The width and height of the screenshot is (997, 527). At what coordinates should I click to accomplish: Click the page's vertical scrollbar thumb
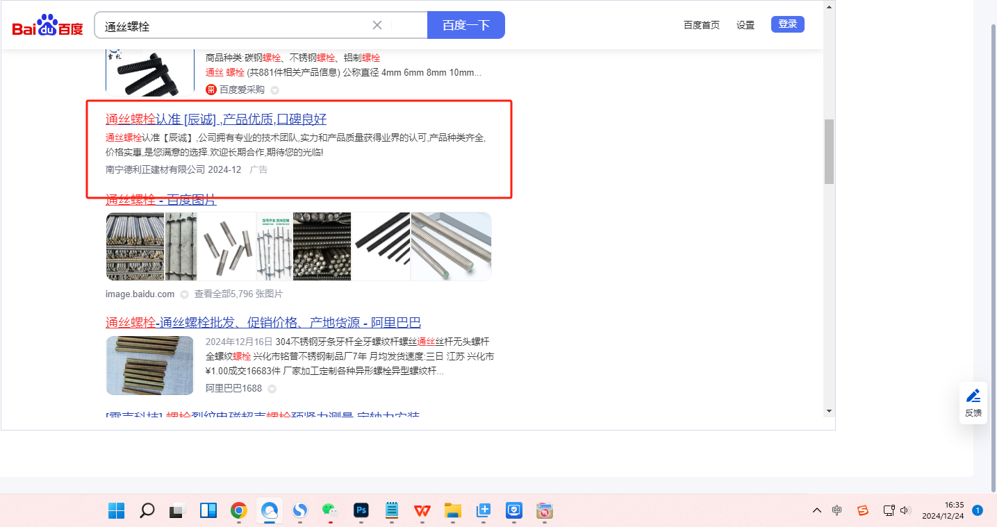click(828, 151)
